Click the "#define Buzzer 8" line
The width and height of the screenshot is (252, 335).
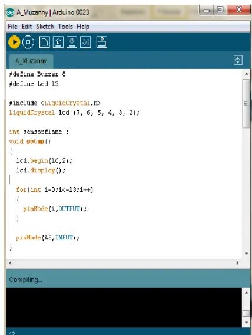(x=37, y=74)
